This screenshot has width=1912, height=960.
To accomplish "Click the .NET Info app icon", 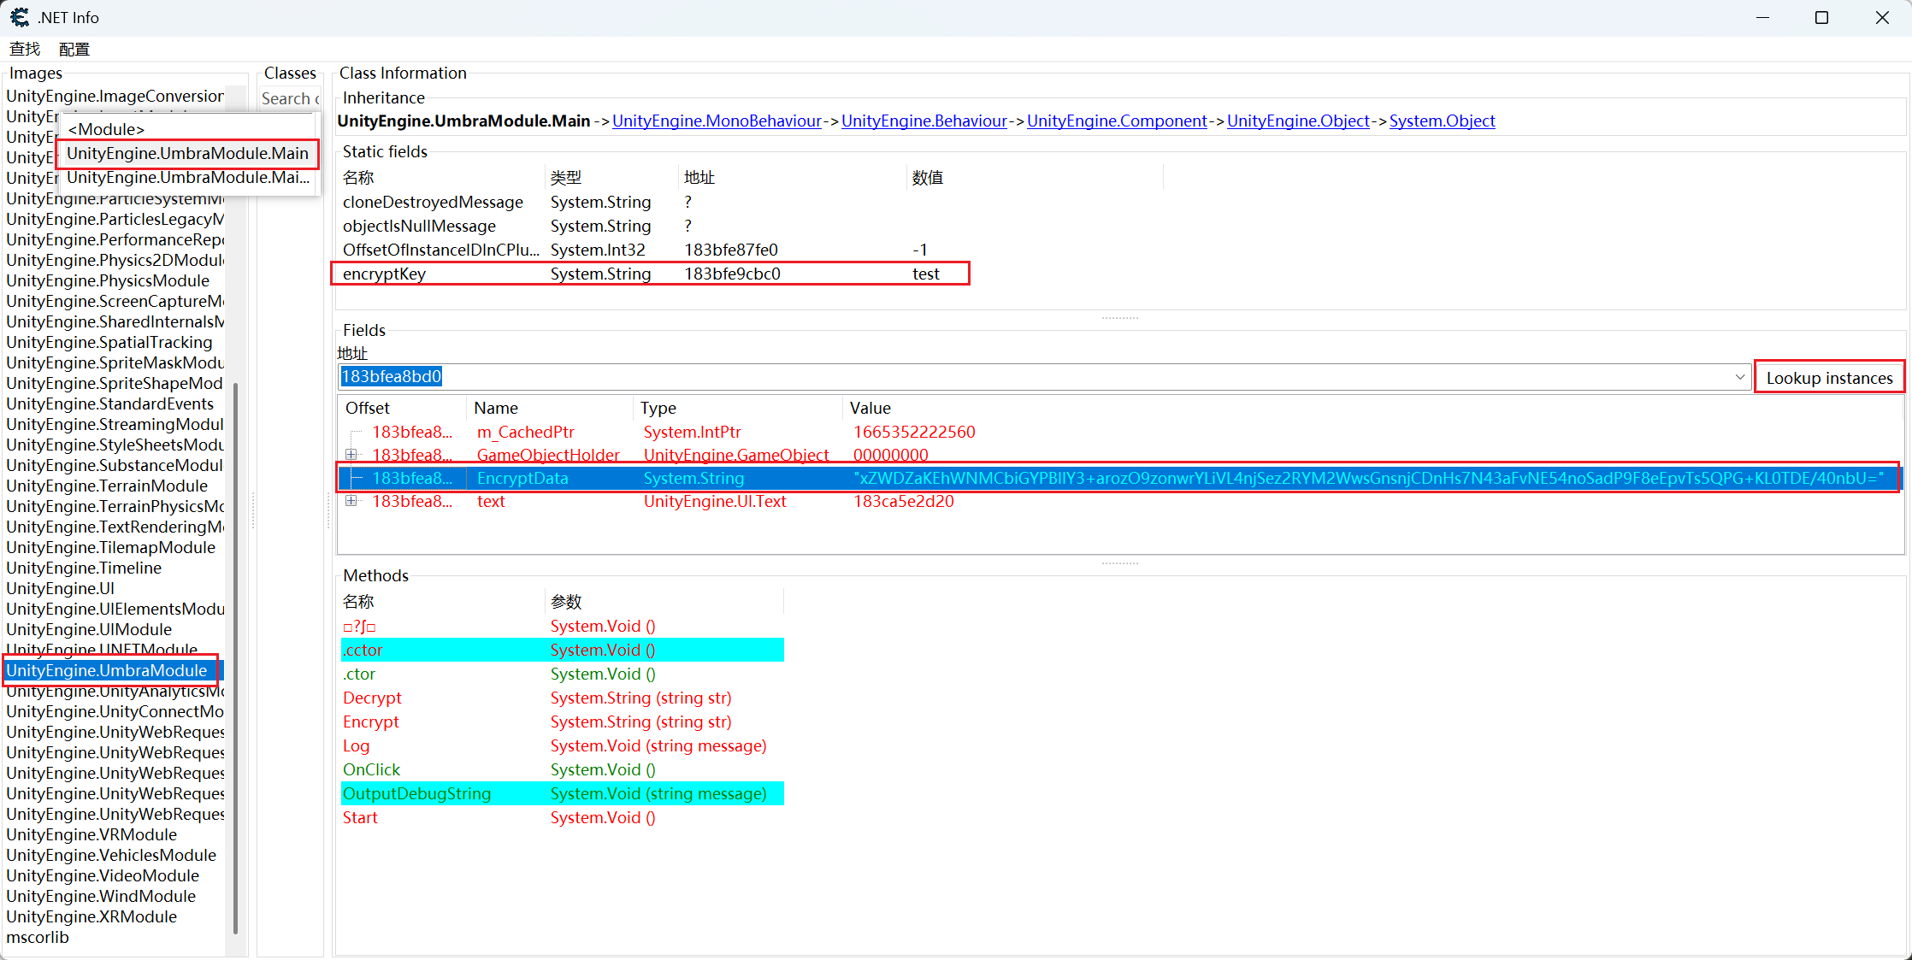I will point(19,17).
